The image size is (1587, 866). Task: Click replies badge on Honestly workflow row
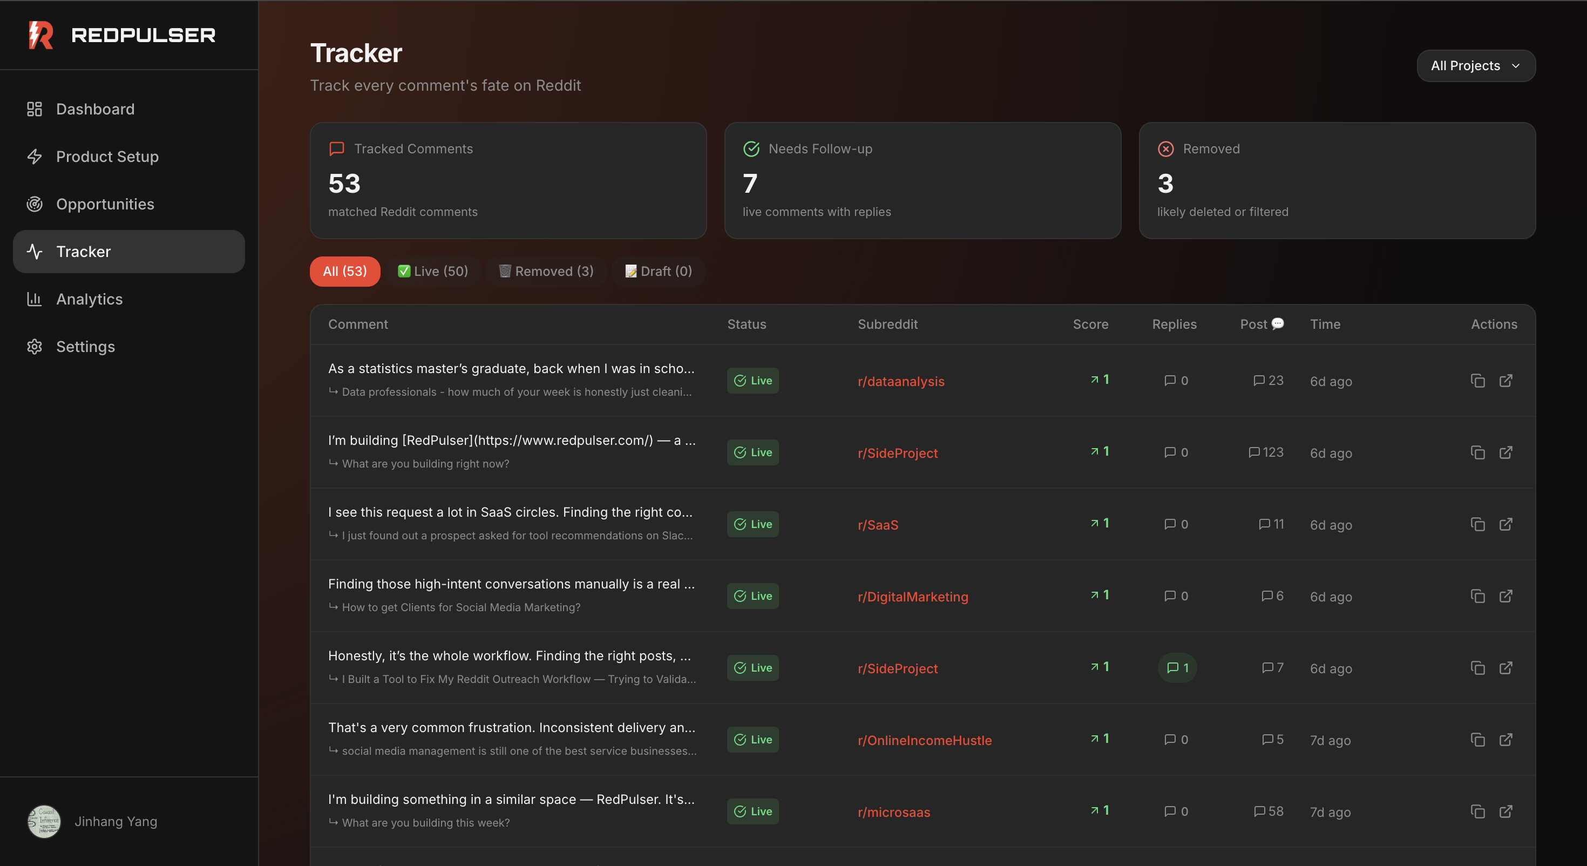coord(1177,667)
